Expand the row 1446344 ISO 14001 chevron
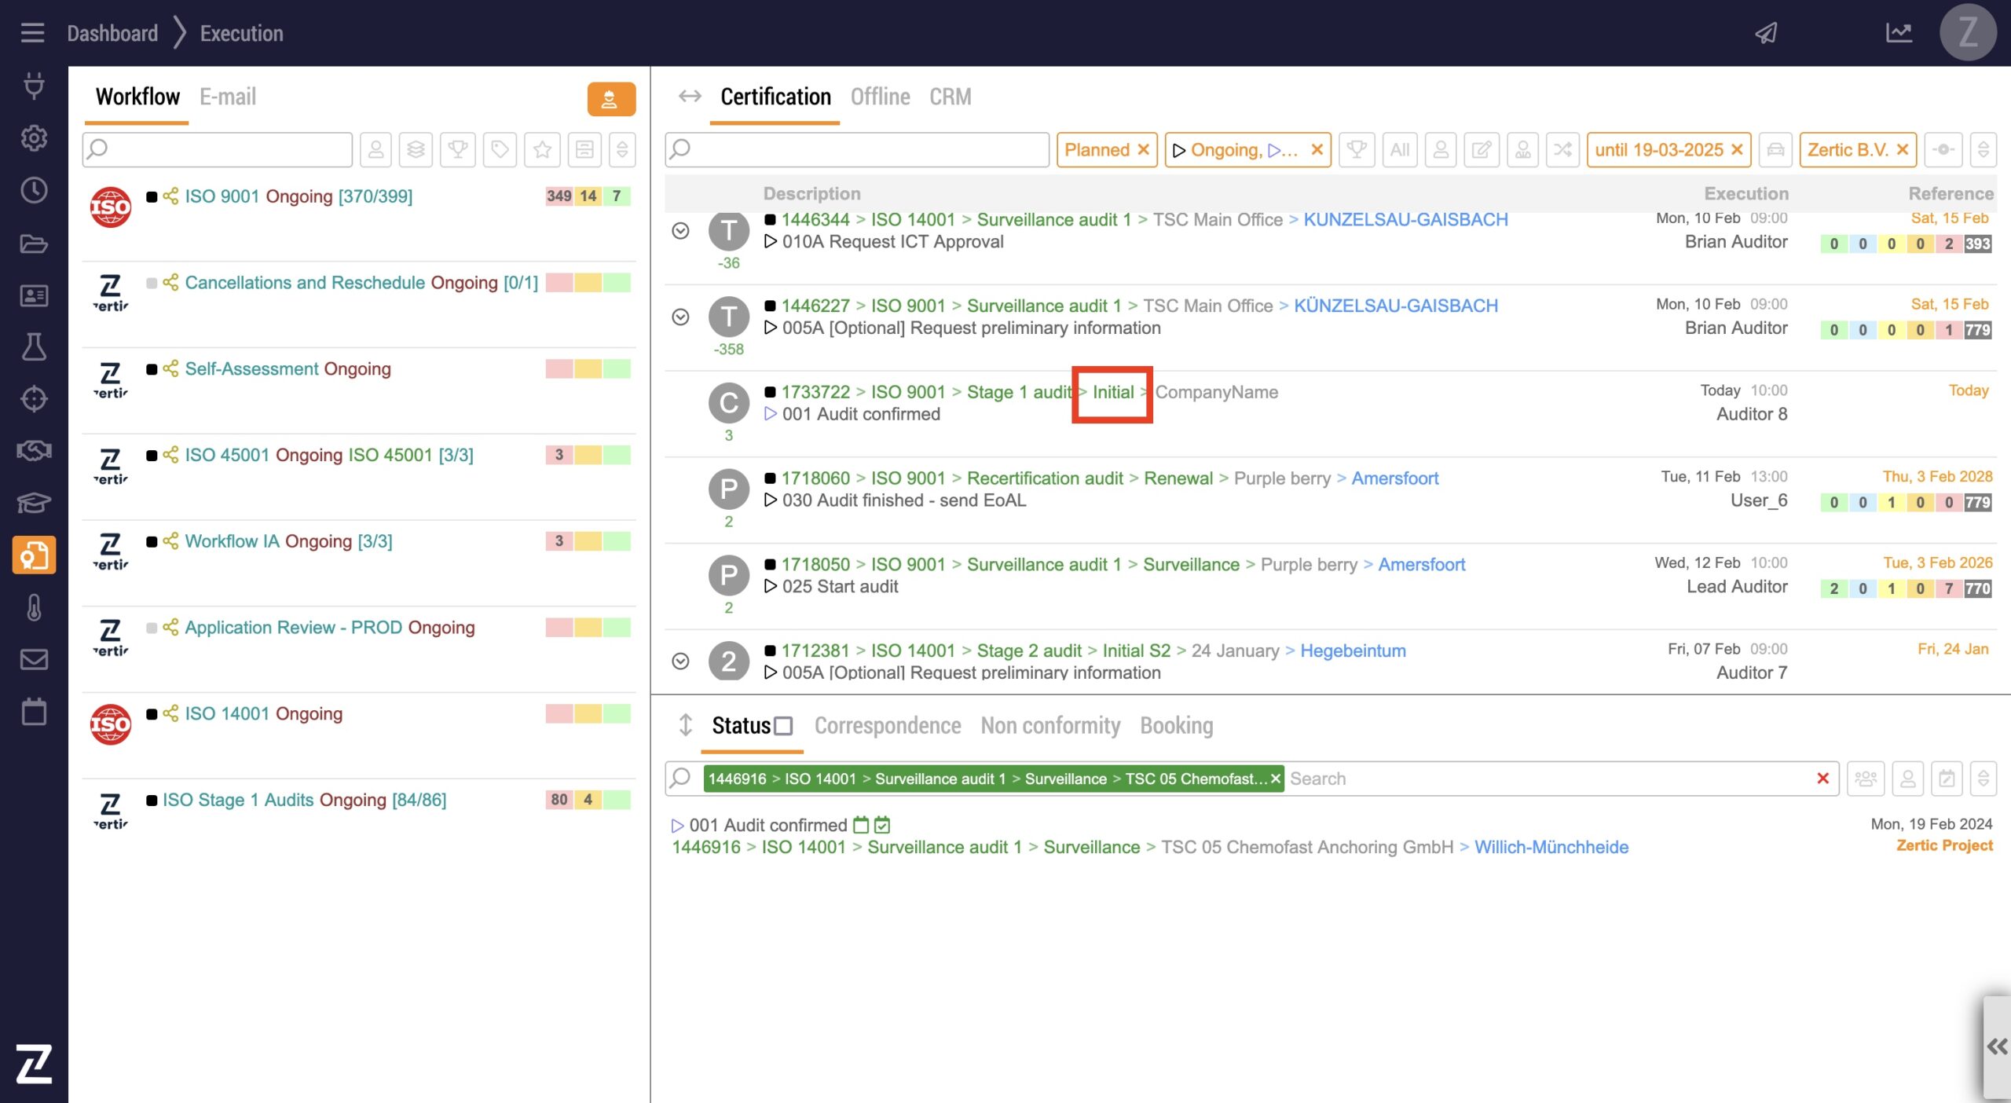Viewport: 2011px width, 1103px height. tap(680, 231)
